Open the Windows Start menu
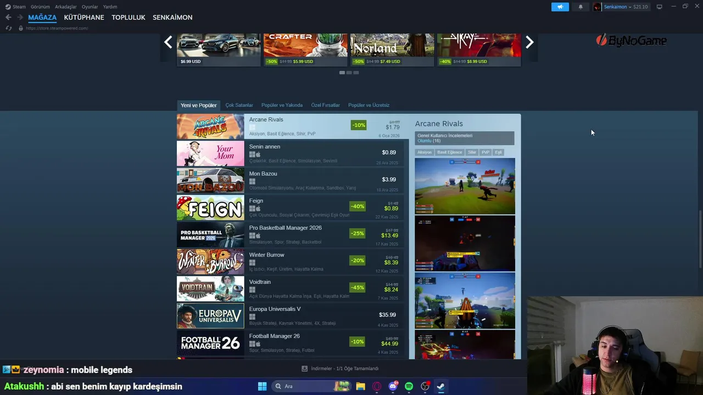703x395 pixels. [262, 386]
